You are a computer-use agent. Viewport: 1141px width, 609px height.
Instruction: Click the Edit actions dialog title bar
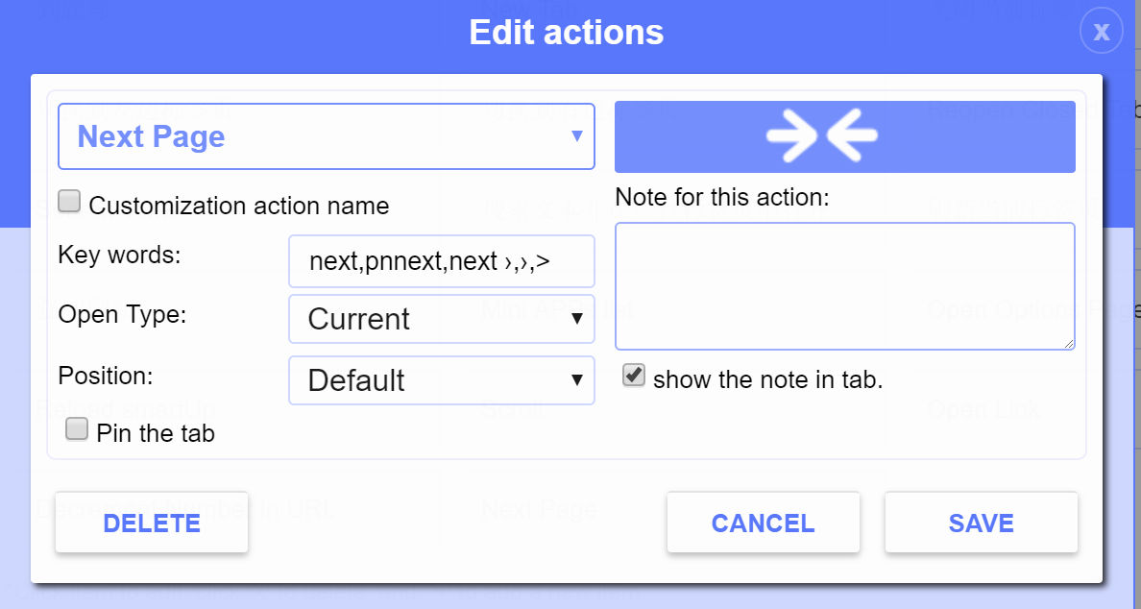click(x=566, y=32)
